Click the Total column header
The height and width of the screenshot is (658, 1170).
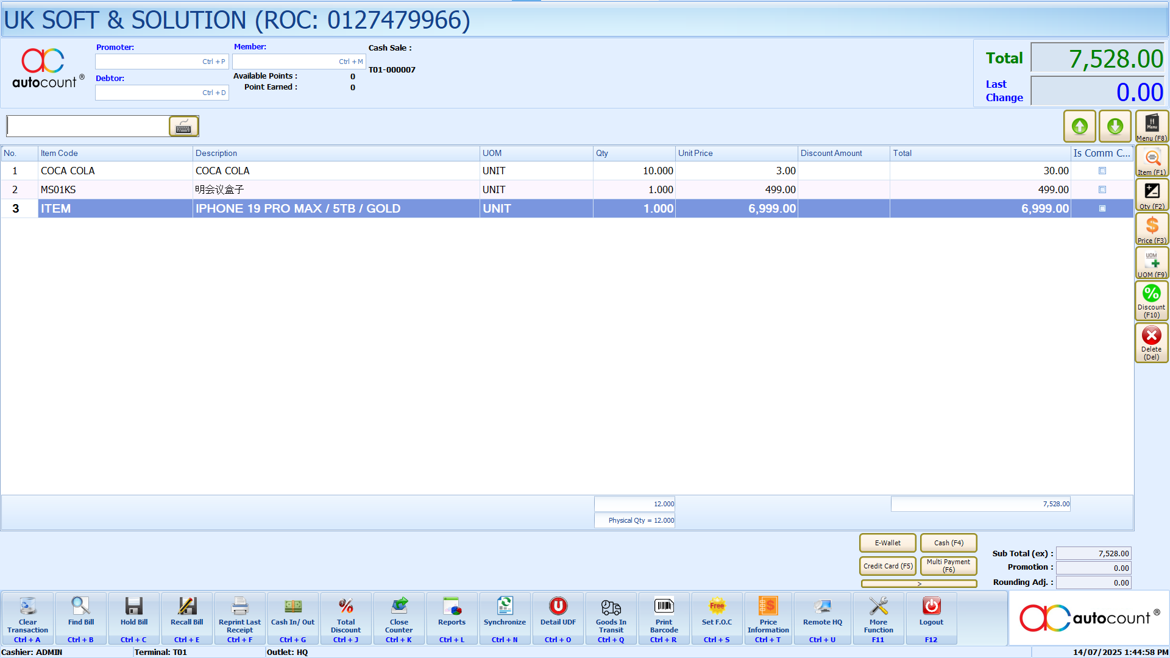pyautogui.click(x=980, y=154)
